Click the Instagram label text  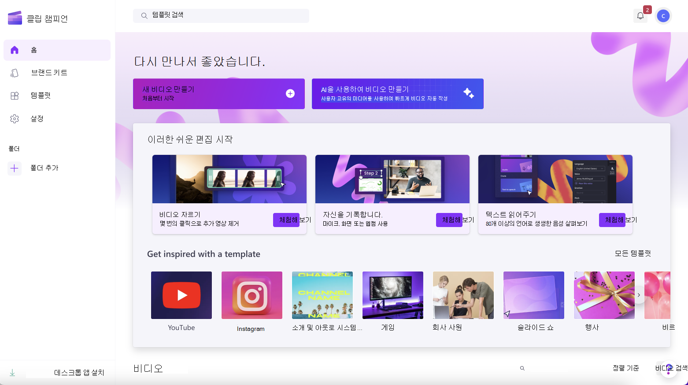[251, 329]
